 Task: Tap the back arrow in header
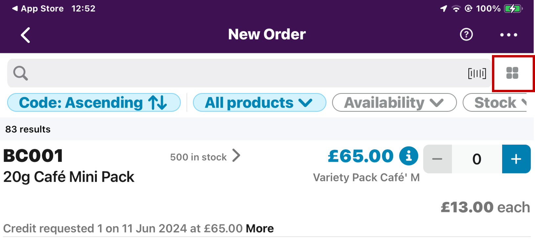26,35
